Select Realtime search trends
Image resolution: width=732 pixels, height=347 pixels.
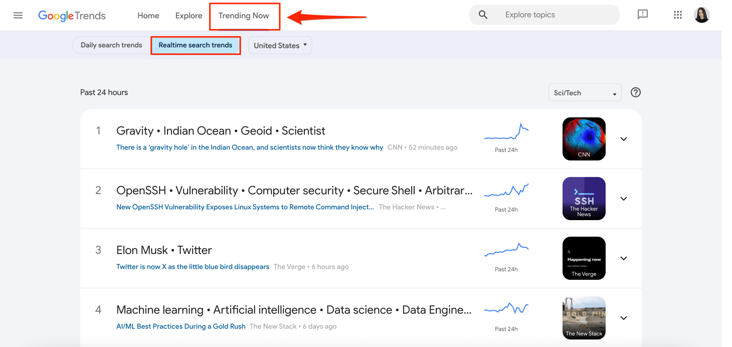tap(196, 45)
